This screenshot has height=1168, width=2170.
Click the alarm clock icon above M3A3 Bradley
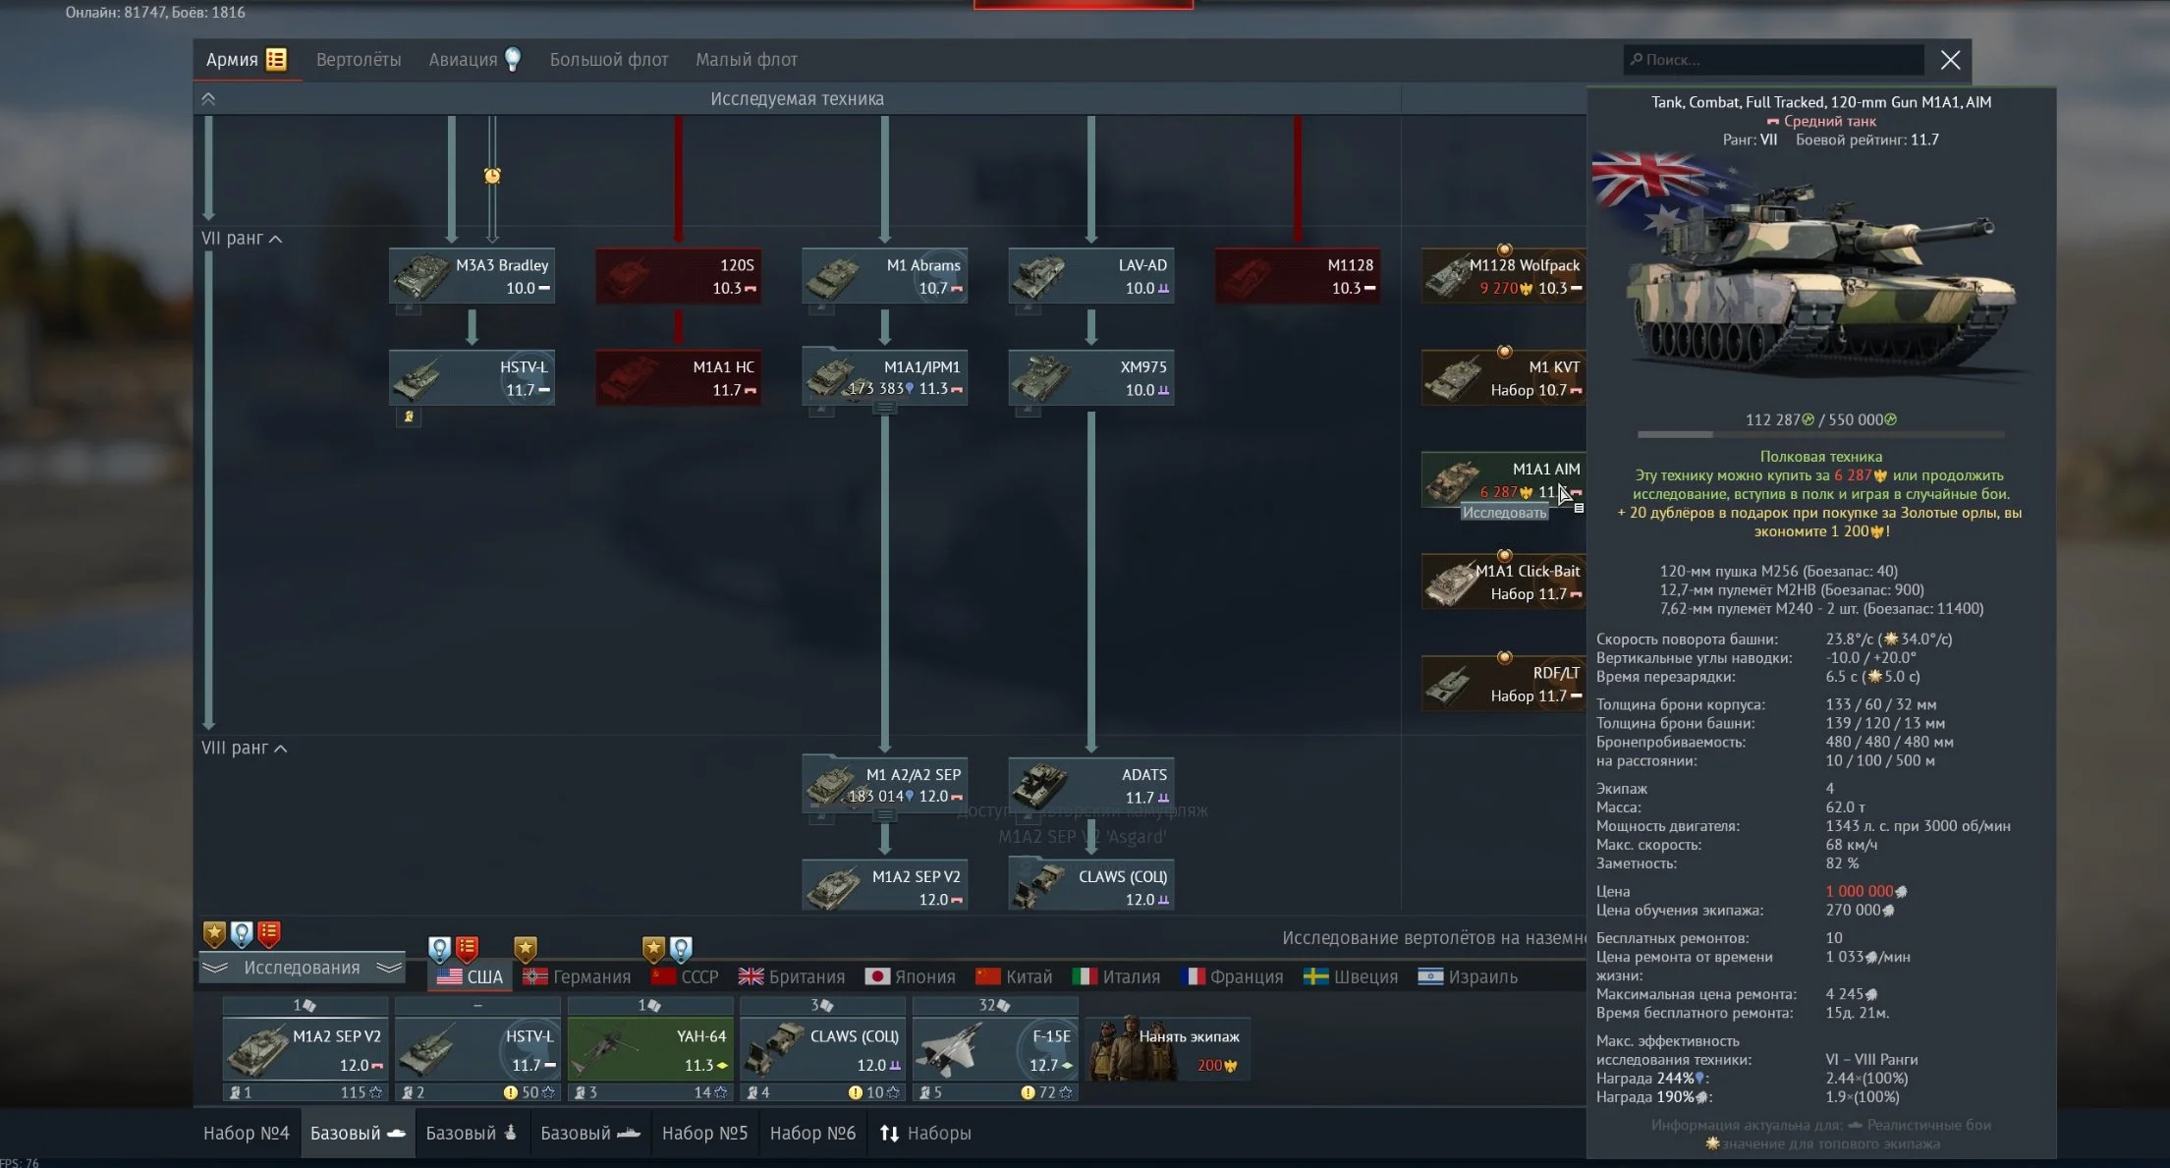(492, 176)
